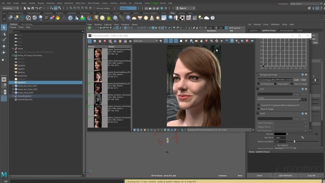
Task: Click the Select button in Attribute Editor
Action: pos(259,175)
